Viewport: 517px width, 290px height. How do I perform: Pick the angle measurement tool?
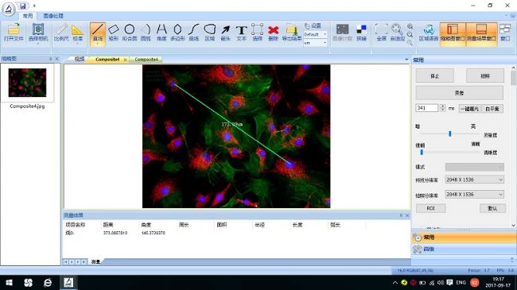pos(161,33)
